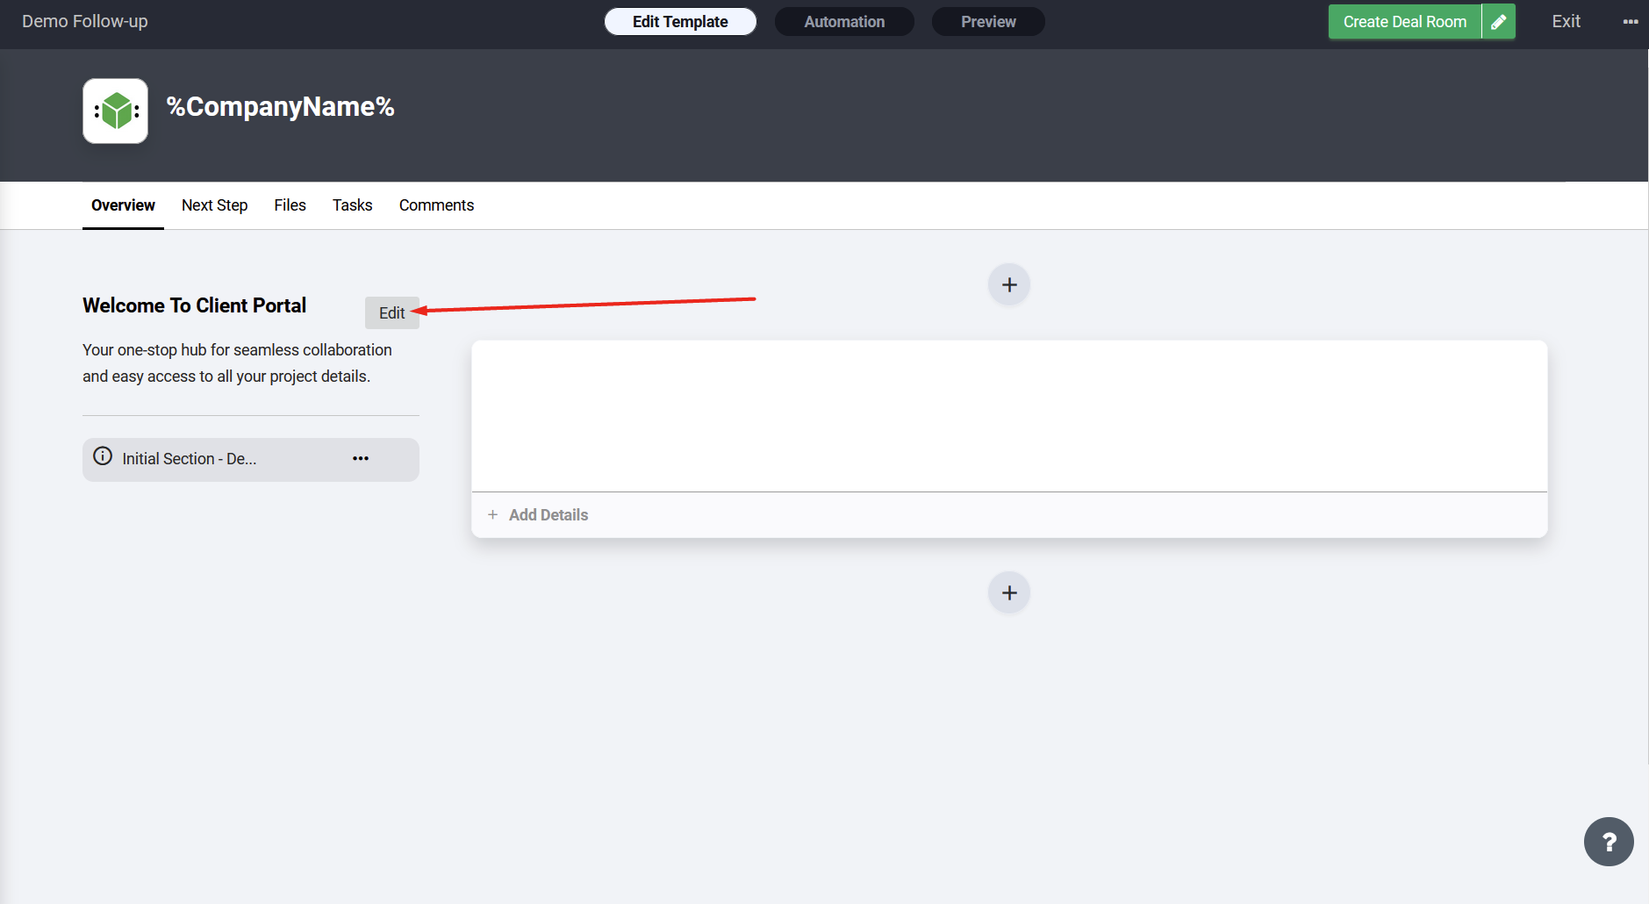Open the Files tab

tap(290, 205)
